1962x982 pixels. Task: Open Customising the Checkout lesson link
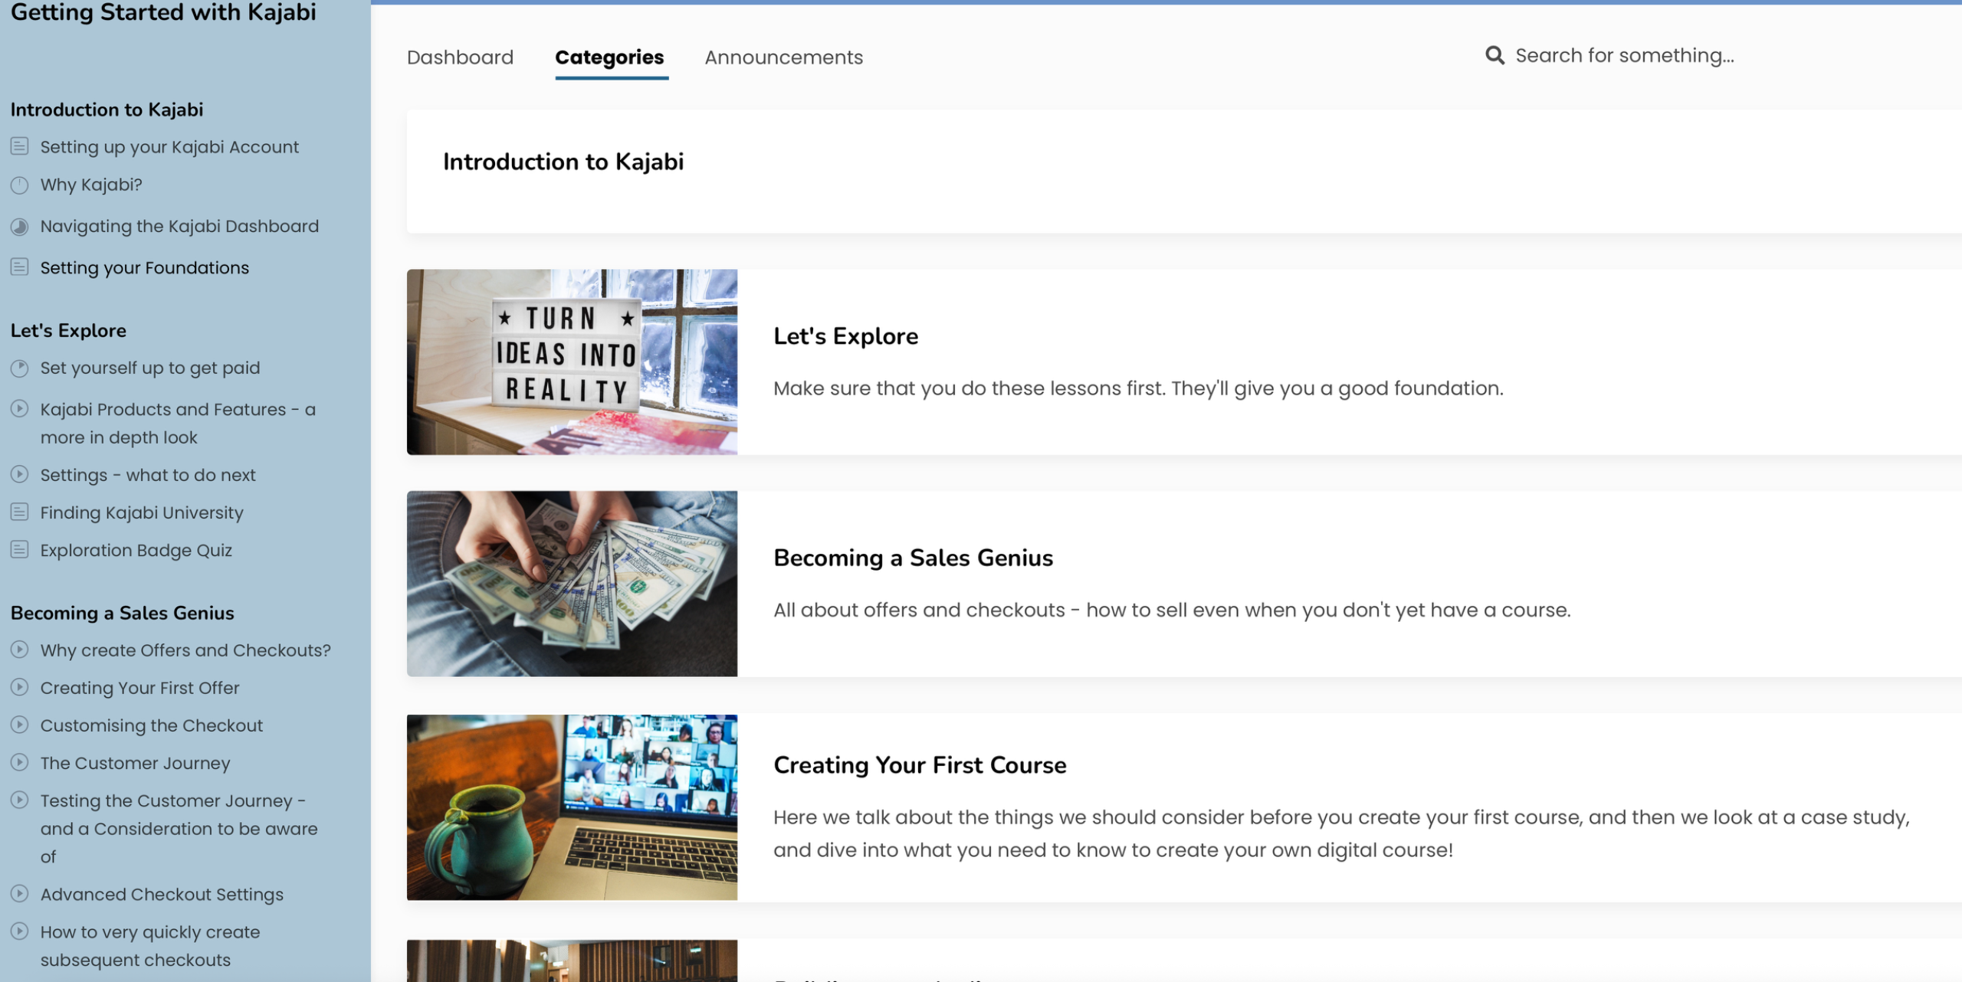(x=151, y=725)
